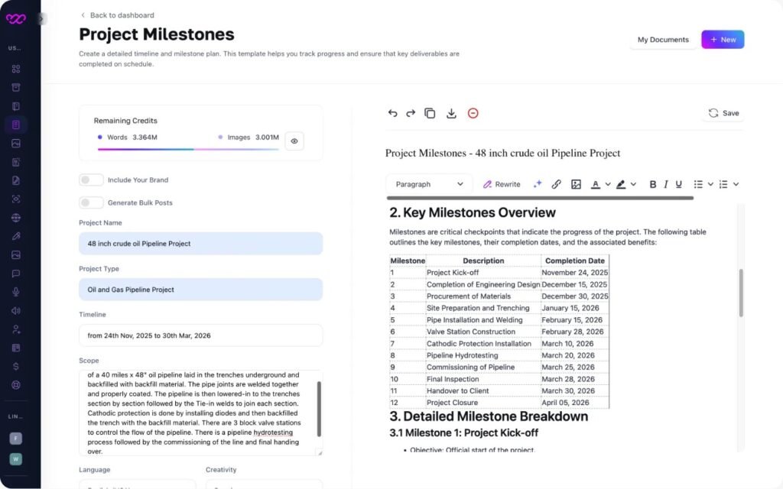Open the microphone item in sidebar
The image size is (783, 489).
point(15,292)
